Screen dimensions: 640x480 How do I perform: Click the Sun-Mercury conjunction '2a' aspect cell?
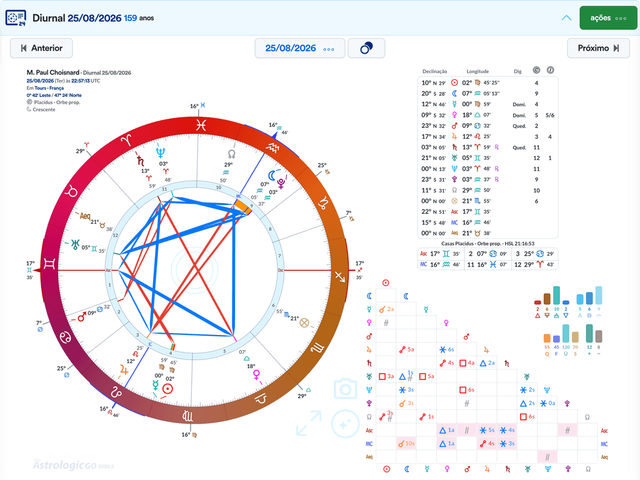tap(386, 309)
